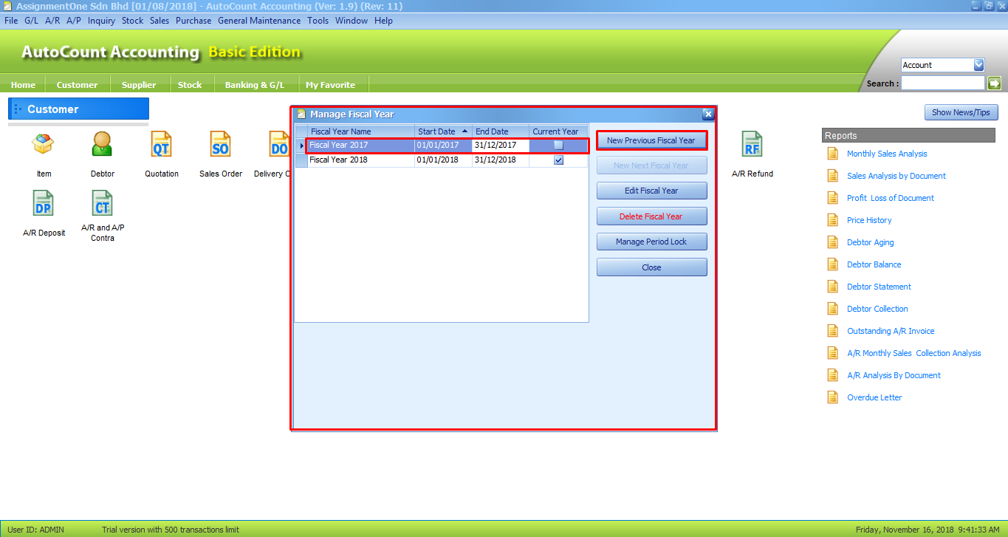1008x537 pixels.
Task: Open the A/R menu
Action: [52, 21]
